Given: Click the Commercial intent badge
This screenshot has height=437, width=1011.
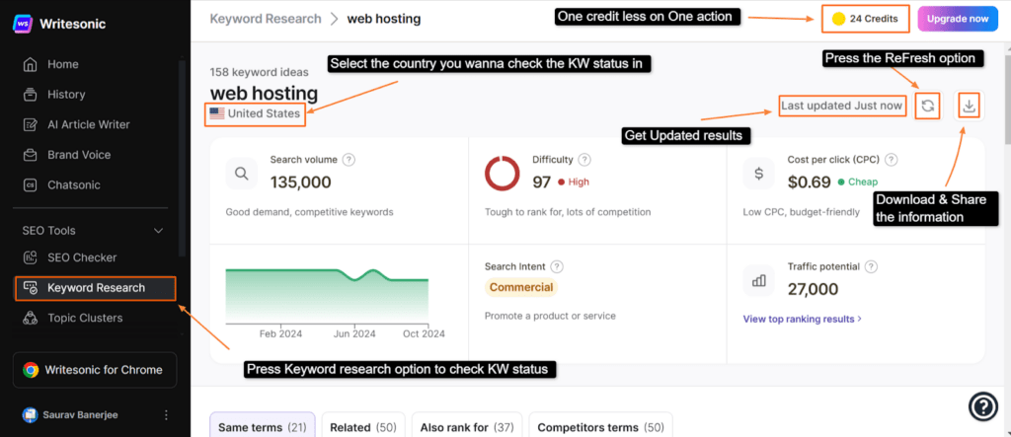Looking at the screenshot, I should [521, 287].
